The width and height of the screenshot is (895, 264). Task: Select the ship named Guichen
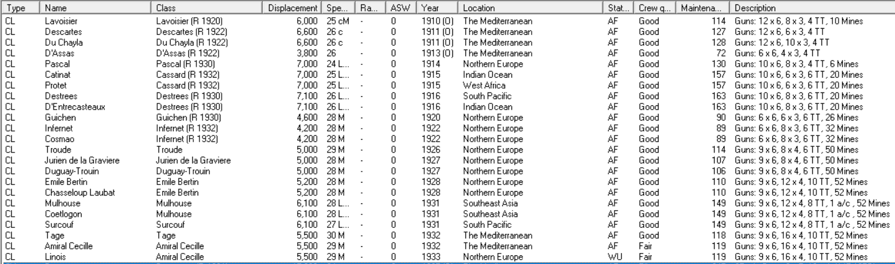pos(59,118)
